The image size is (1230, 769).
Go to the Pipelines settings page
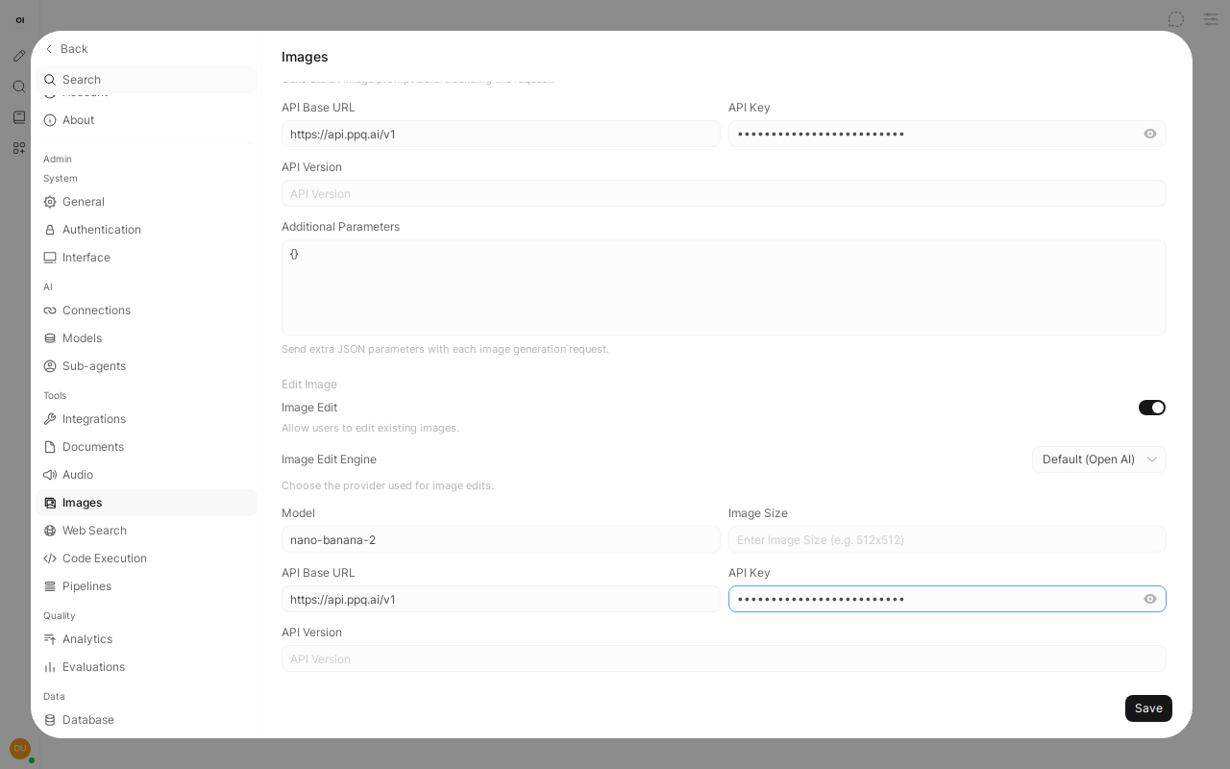pos(146,586)
